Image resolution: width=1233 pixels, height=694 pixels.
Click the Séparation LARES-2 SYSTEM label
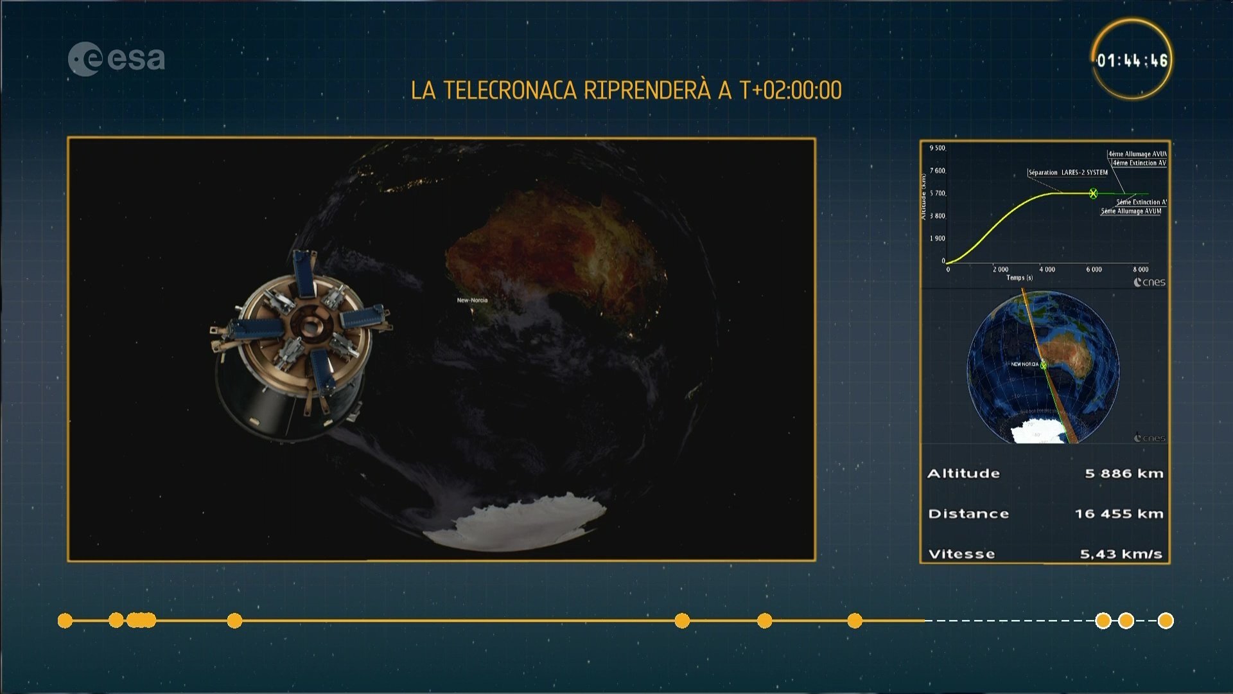point(1068,172)
